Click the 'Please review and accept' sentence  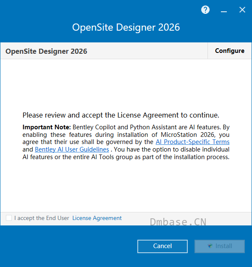click(121, 115)
